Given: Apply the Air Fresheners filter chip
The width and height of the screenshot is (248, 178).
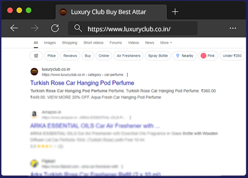Looking at the screenshot, I should click(x=129, y=56).
